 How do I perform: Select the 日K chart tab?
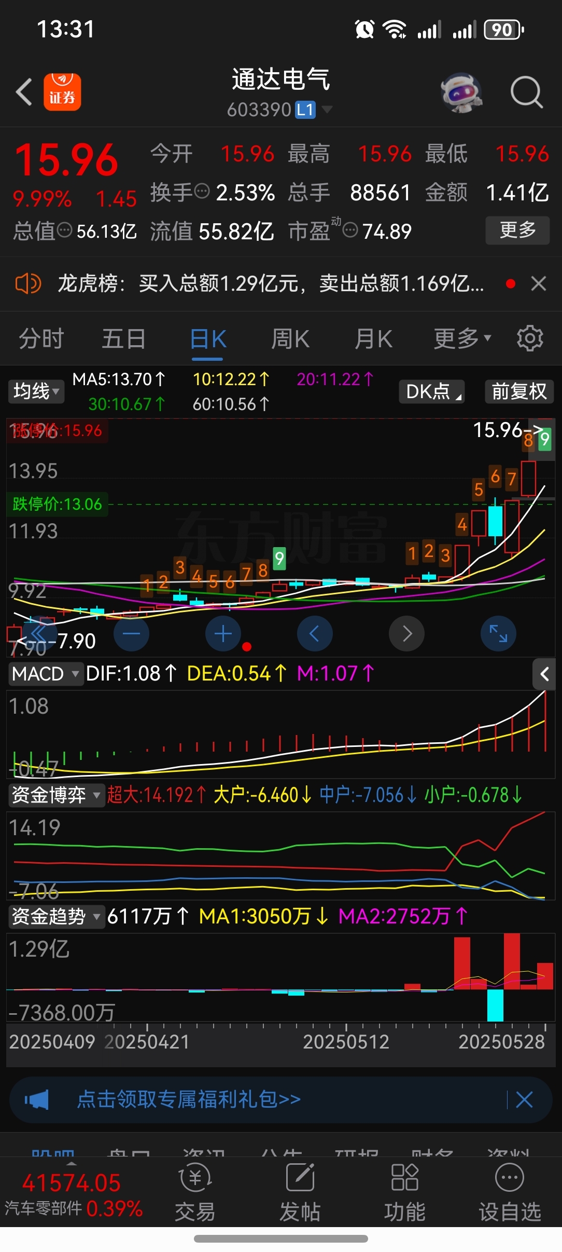[x=208, y=340]
